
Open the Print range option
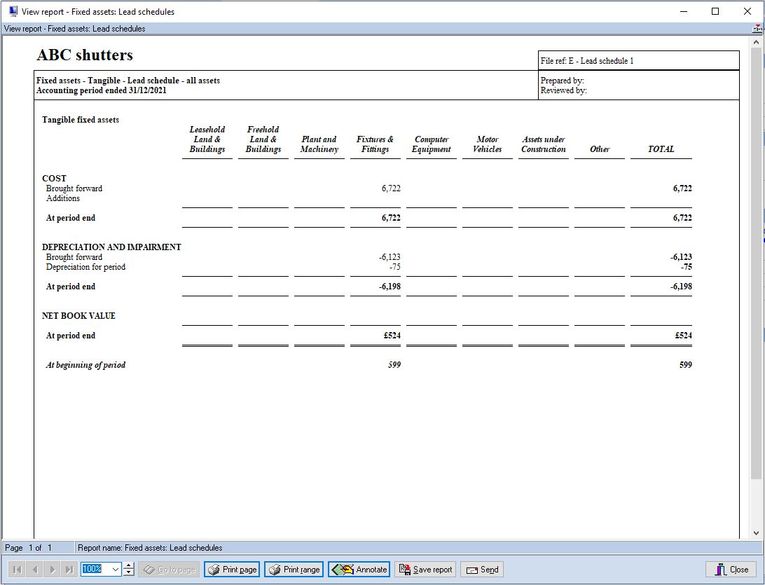click(294, 570)
